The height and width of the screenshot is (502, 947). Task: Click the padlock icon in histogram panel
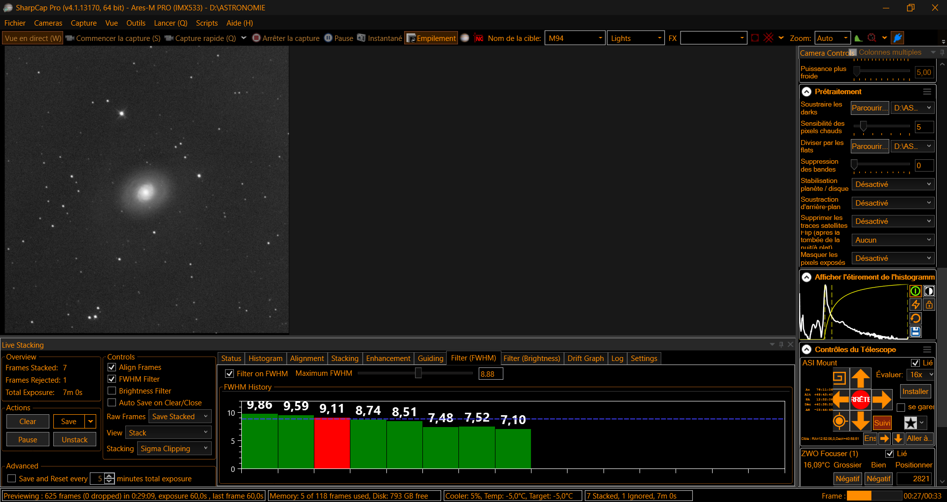[929, 305]
